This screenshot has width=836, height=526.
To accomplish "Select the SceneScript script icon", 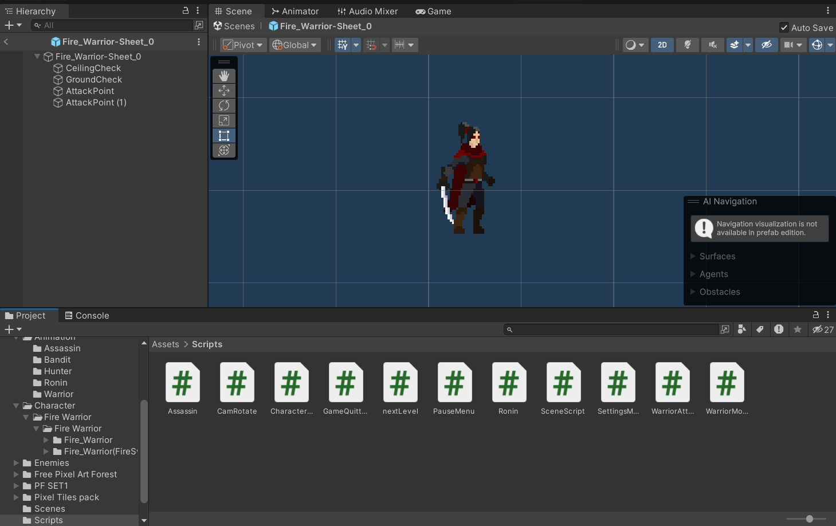I will pos(564,382).
